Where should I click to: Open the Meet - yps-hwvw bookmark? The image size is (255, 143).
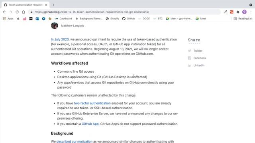tap(179, 19)
